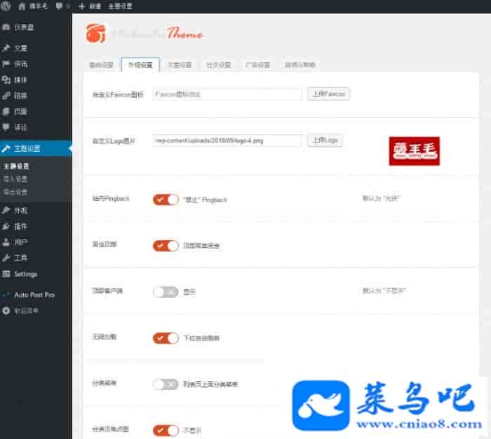Toggle the Pingback disable switch
The image size is (491, 439).
click(166, 199)
